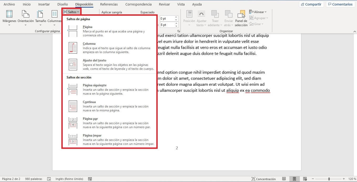Increase the 8 pt spacing value
This screenshot has width=357, height=182.
tap(176, 24)
